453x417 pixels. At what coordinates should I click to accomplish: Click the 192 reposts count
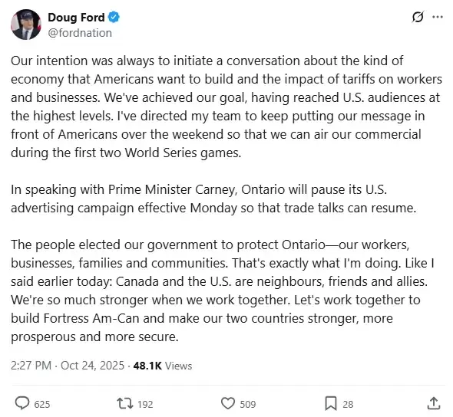145,404
